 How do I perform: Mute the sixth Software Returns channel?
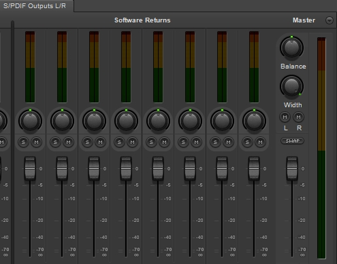[196, 142]
